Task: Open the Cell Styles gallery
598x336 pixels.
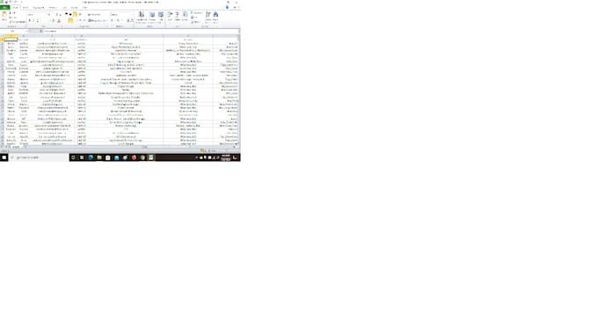Action: pos(161,17)
